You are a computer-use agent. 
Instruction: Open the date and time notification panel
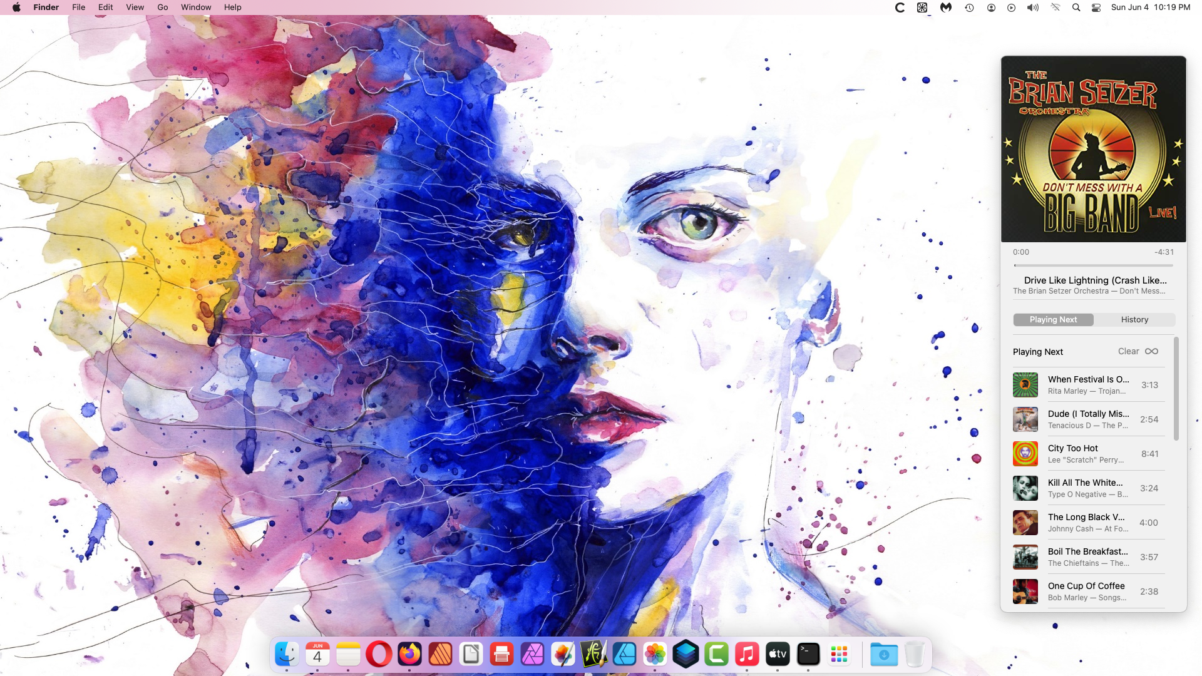click(x=1150, y=8)
